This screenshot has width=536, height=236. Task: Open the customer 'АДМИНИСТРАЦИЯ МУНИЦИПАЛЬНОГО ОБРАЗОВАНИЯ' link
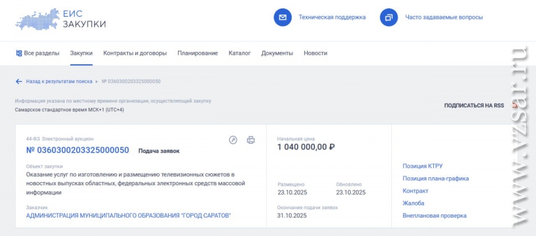click(128, 215)
